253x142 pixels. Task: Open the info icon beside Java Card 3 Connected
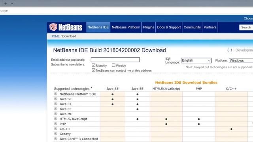(x=56, y=138)
